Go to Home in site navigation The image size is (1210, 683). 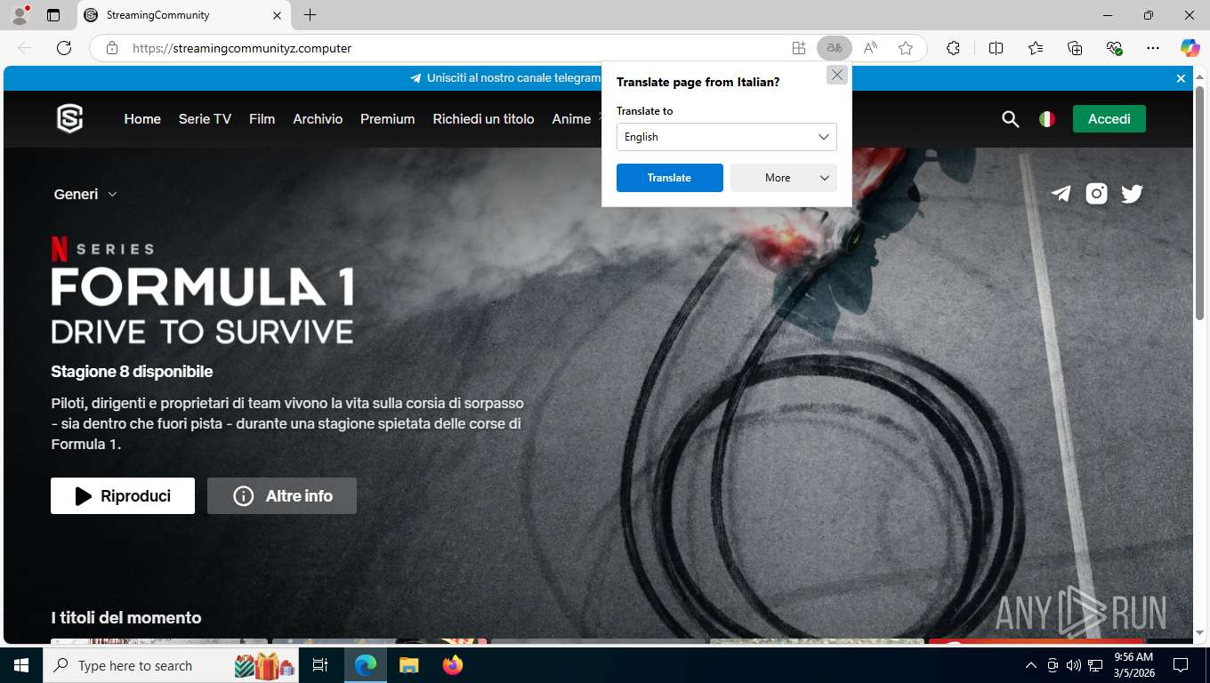(142, 119)
